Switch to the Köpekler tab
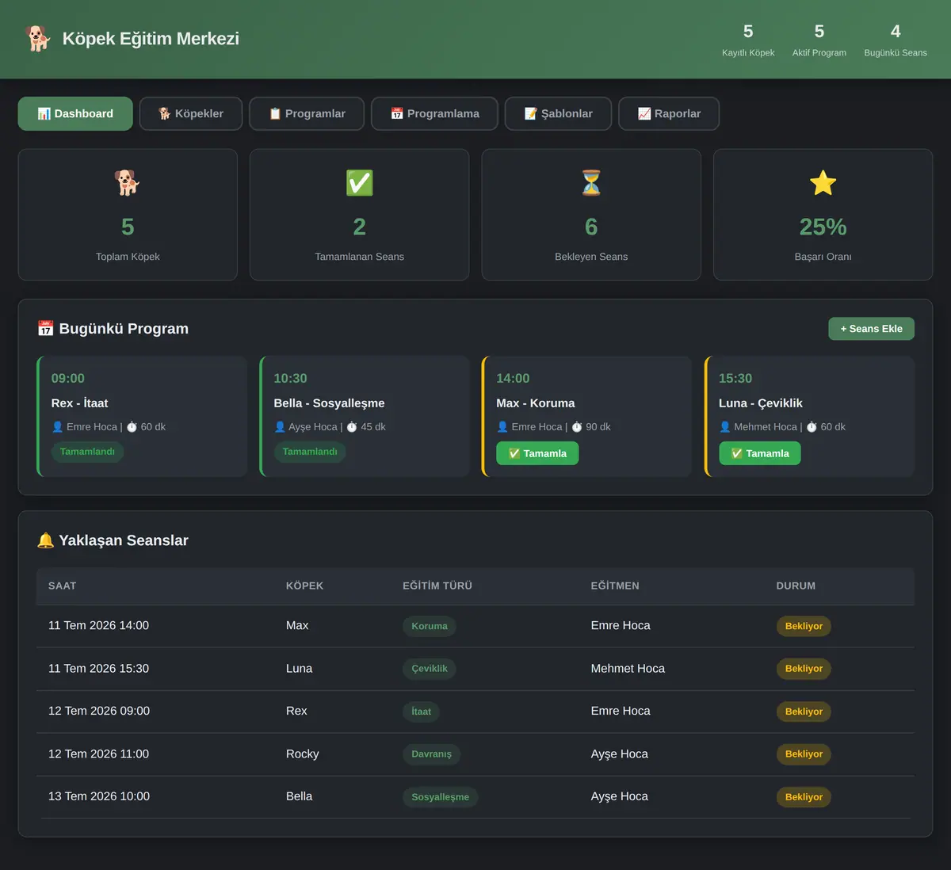This screenshot has height=870, width=951. tap(191, 113)
